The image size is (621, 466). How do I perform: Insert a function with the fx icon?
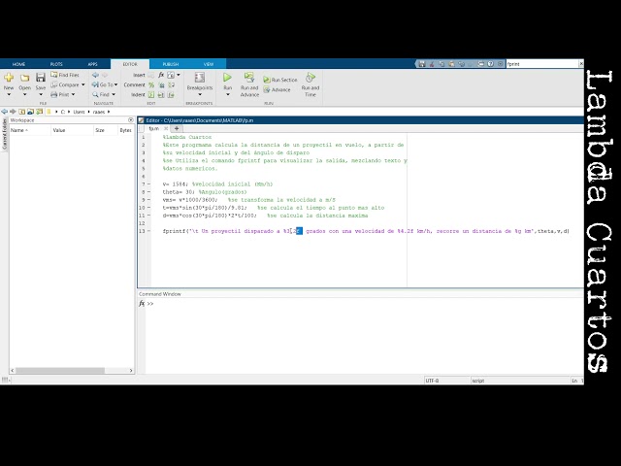(161, 75)
